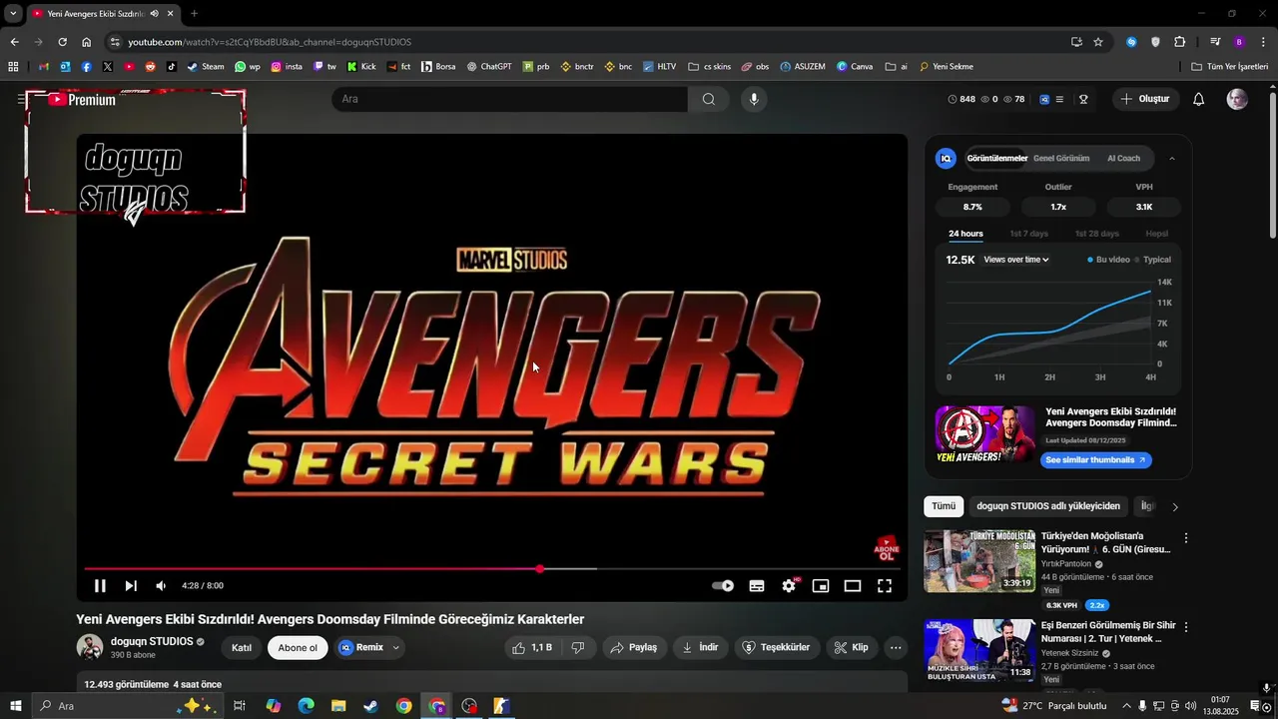Toggle the Typical legend series
The width and height of the screenshot is (1278, 719).
click(x=1152, y=260)
